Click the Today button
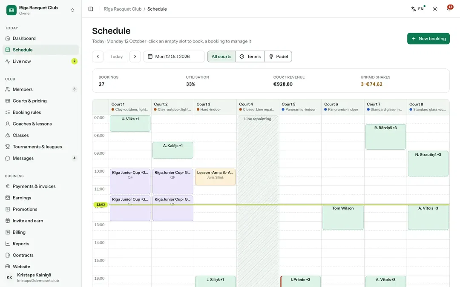The height and width of the screenshot is (287, 460). point(116,57)
